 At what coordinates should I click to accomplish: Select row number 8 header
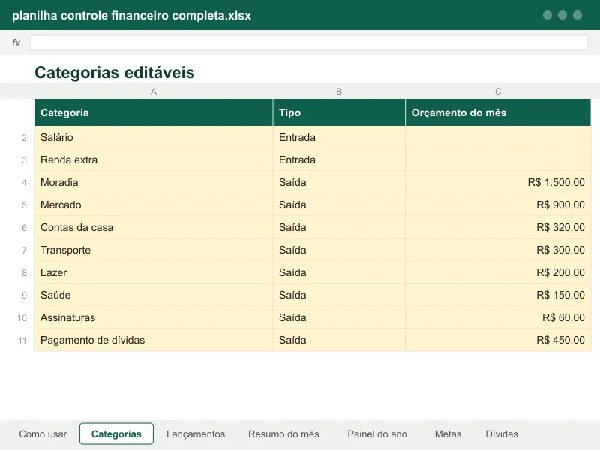click(24, 273)
